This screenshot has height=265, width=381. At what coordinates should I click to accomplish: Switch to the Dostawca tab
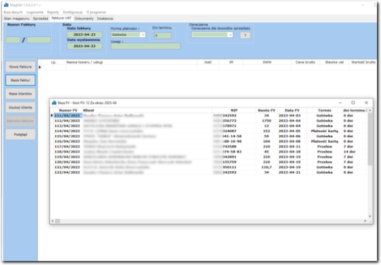(x=105, y=18)
